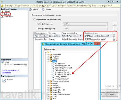The width and height of the screenshot is (121, 100).
Task: Enable Переместить все файлы в папку checkbox
Action: [x=34, y=20]
